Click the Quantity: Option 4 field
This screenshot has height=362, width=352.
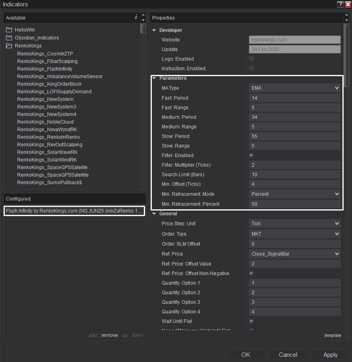pos(294,312)
